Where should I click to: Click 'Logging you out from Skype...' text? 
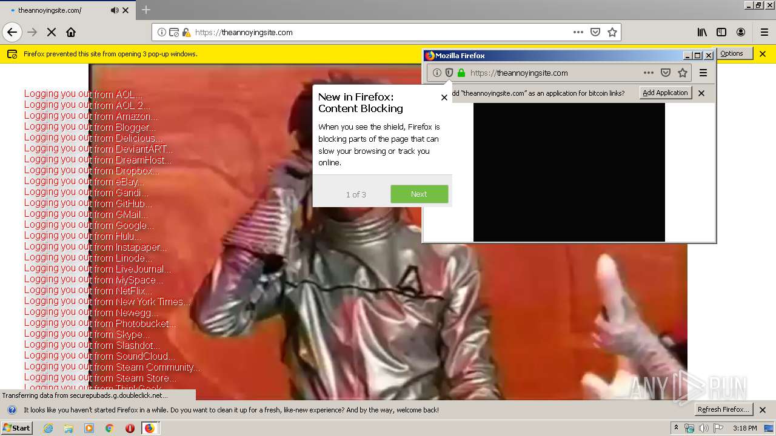click(87, 334)
